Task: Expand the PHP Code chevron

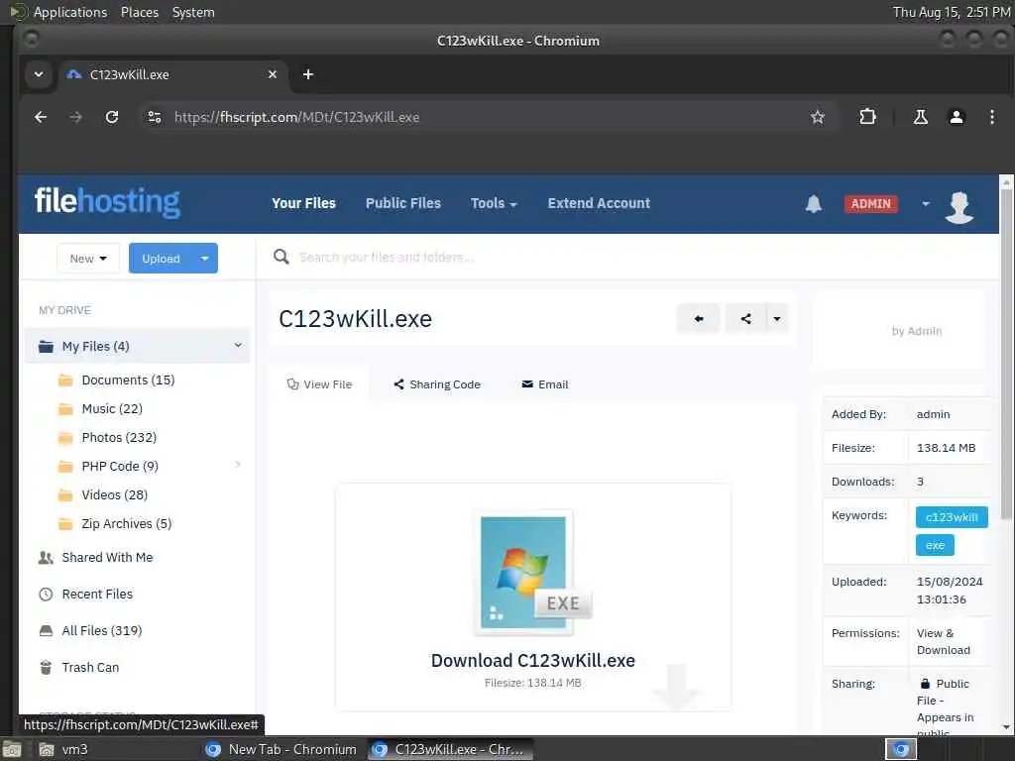Action: 238,465
